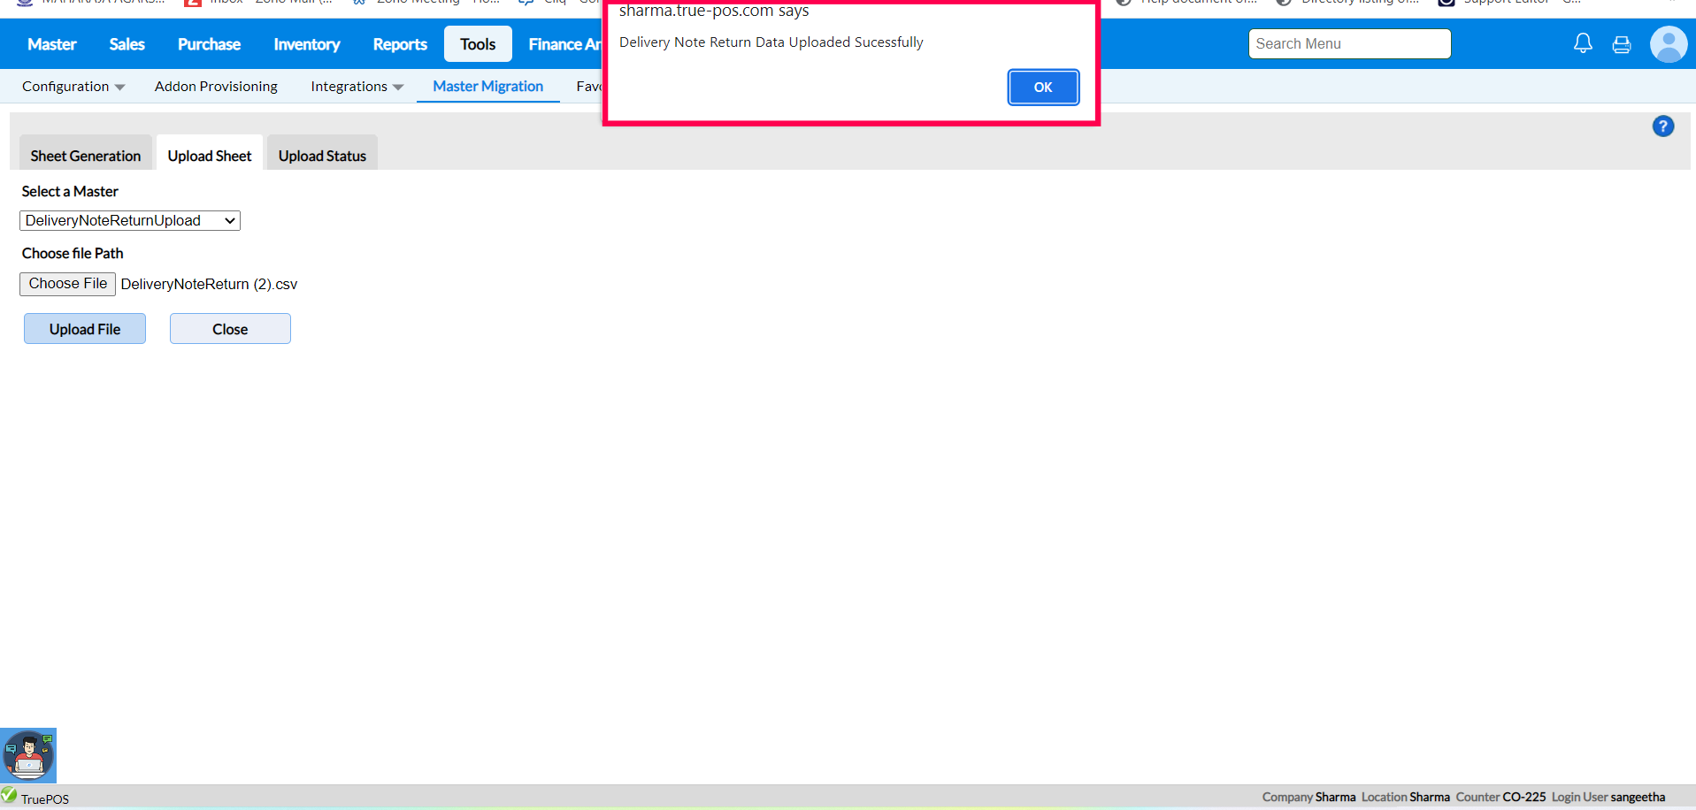Open the user profile avatar
Viewport: 1696px width, 810px height.
[x=1669, y=44]
